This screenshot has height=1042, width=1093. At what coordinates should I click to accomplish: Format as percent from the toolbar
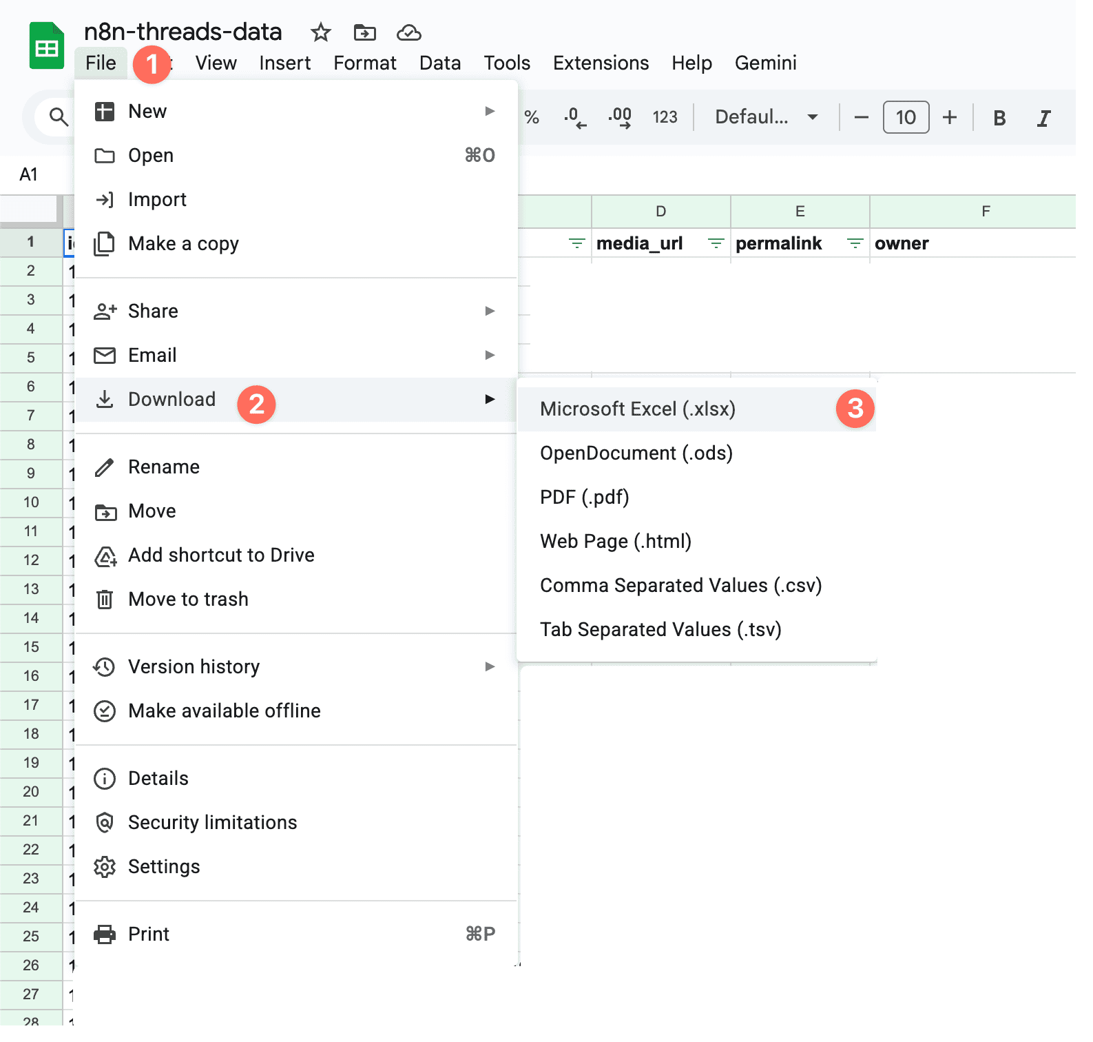[x=531, y=117]
